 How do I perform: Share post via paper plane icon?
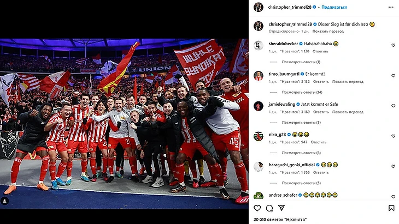click(281, 208)
